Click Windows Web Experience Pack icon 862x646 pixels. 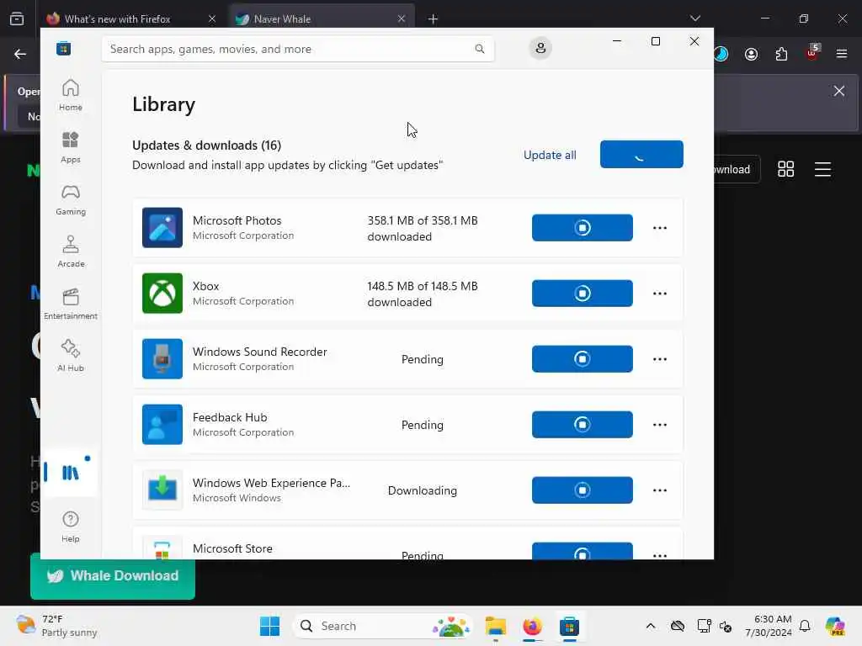[x=162, y=490]
